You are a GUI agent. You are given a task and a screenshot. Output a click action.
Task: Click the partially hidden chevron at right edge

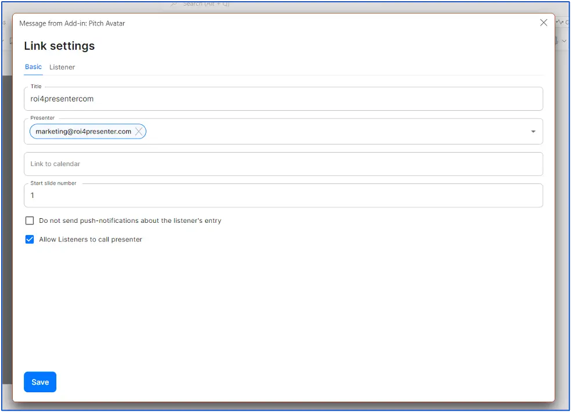(564, 41)
